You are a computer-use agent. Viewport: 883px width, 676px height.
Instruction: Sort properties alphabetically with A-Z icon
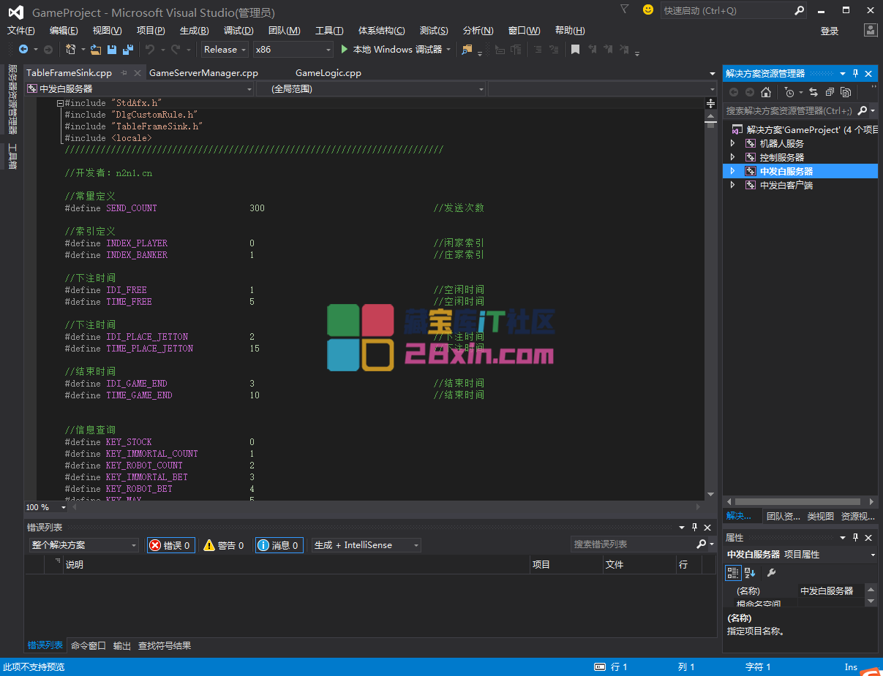750,573
